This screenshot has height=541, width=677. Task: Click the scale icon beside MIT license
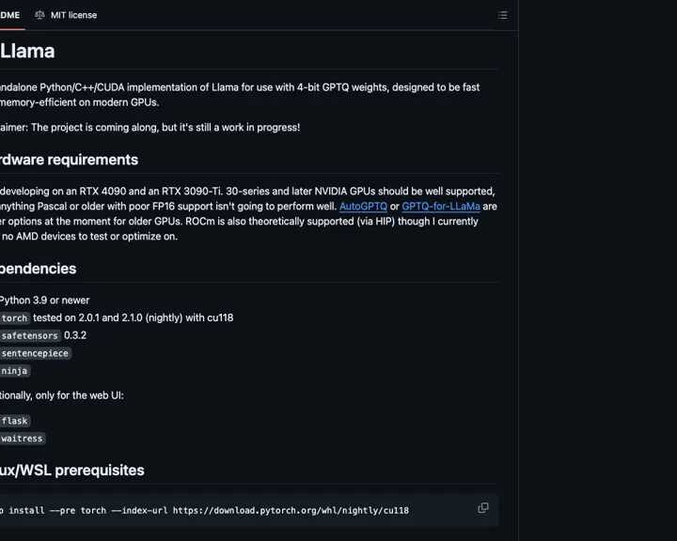pos(39,15)
